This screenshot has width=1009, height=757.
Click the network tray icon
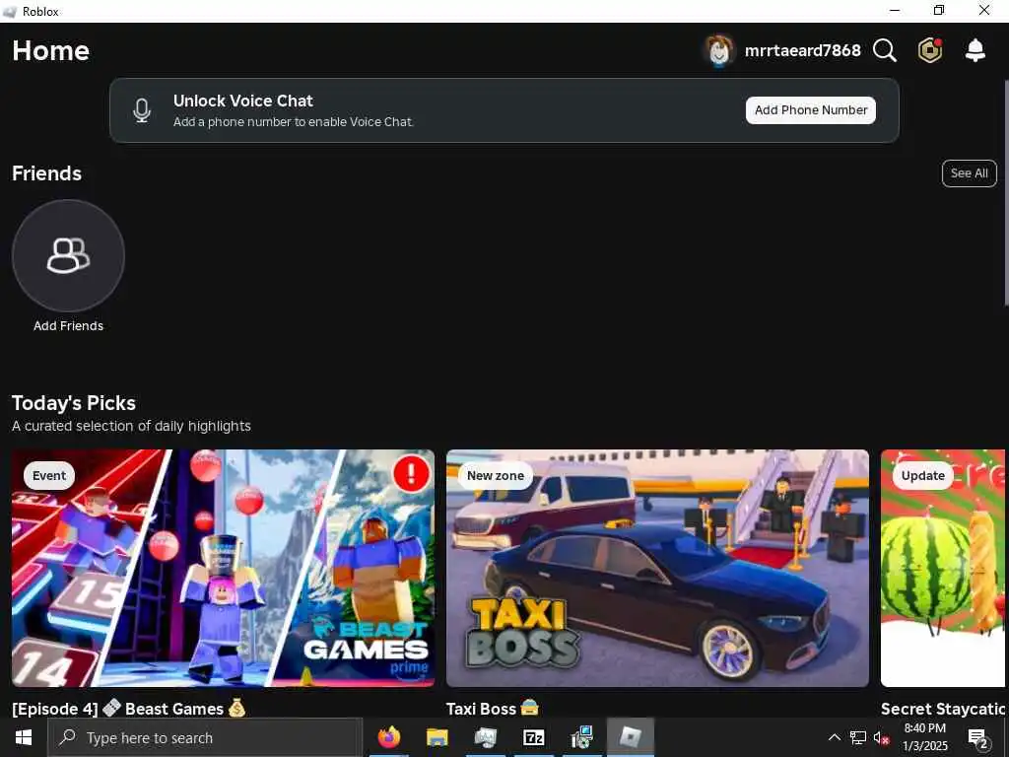pos(858,737)
